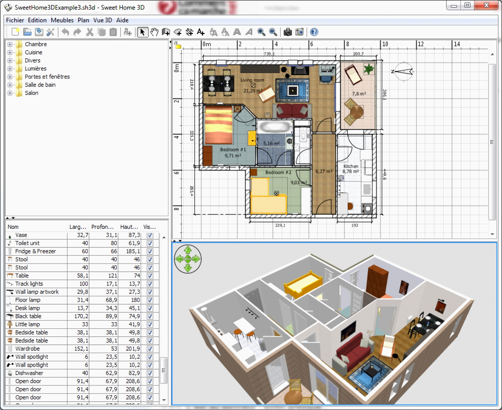This screenshot has width=502, height=410.
Task: Toggle Toilet unit visibility checkbox
Action: (x=150, y=243)
